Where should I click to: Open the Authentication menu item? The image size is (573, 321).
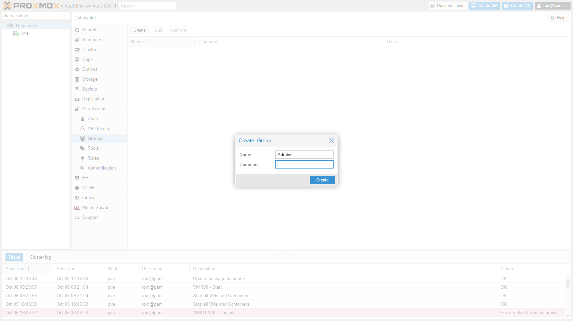[x=99, y=168]
